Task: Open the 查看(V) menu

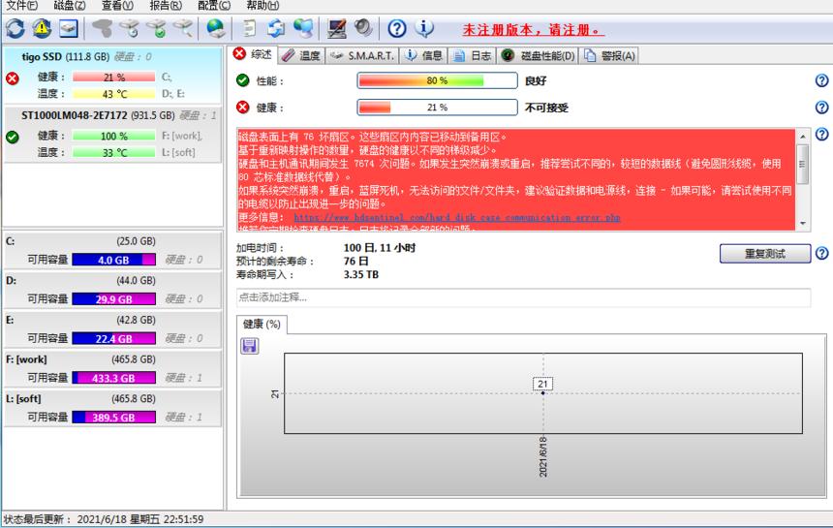Action: tap(117, 5)
